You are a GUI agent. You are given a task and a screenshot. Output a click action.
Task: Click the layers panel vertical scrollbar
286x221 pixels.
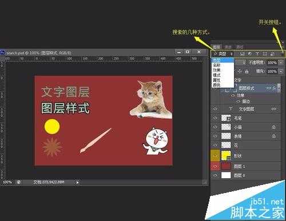click(283, 127)
